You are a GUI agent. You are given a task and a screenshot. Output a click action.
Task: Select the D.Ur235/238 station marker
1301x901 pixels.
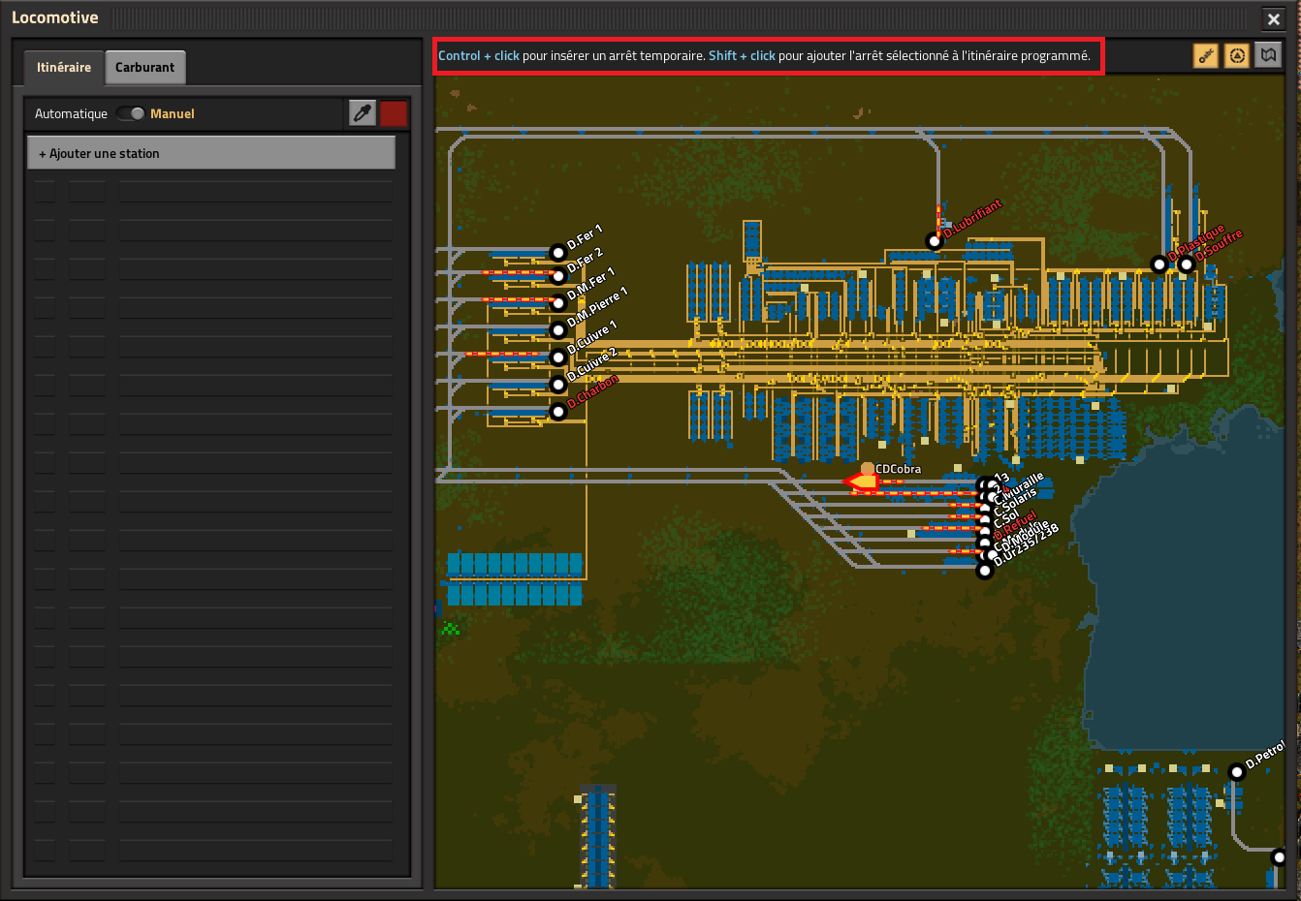(x=985, y=571)
